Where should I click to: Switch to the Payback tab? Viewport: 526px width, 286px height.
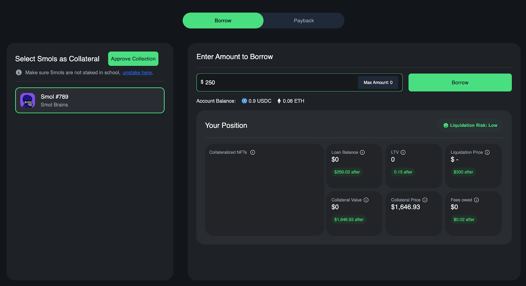click(x=304, y=20)
